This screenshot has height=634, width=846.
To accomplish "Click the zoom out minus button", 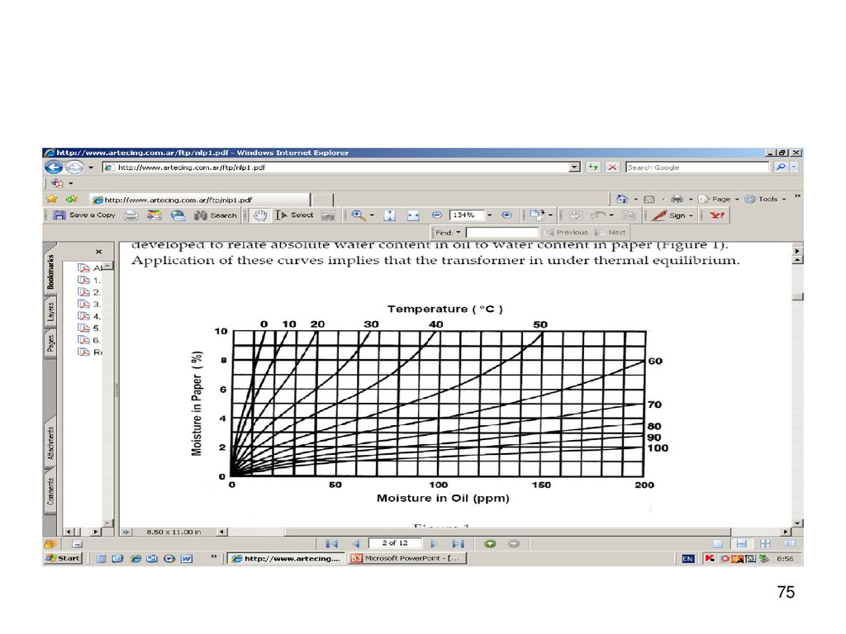I will 437,215.
